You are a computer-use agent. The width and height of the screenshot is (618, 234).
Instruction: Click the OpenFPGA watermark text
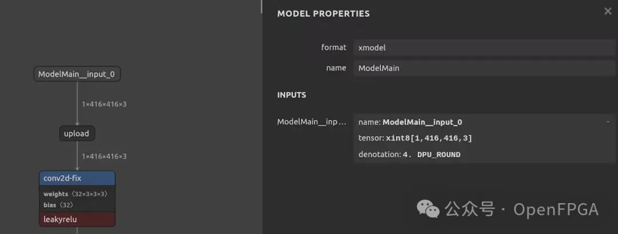(556, 209)
